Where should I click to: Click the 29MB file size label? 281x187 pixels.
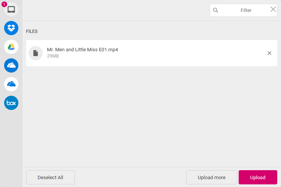pyautogui.click(x=53, y=56)
